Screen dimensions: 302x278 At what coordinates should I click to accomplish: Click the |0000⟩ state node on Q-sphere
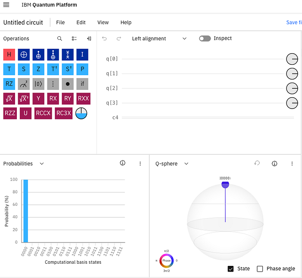tap(225, 185)
